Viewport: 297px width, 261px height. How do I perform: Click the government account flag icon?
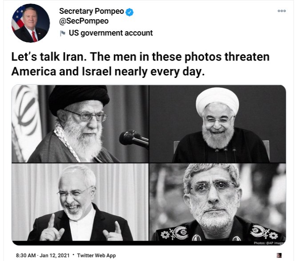(63, 33)
